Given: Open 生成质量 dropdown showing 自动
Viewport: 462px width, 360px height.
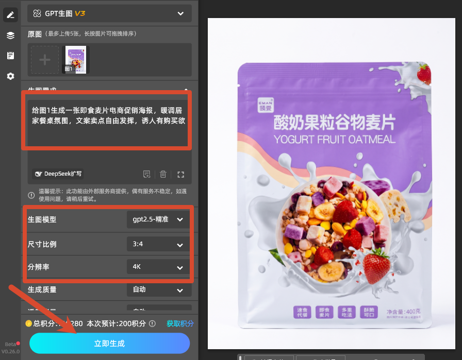Looking at the screenshot, I should [159, 289].
